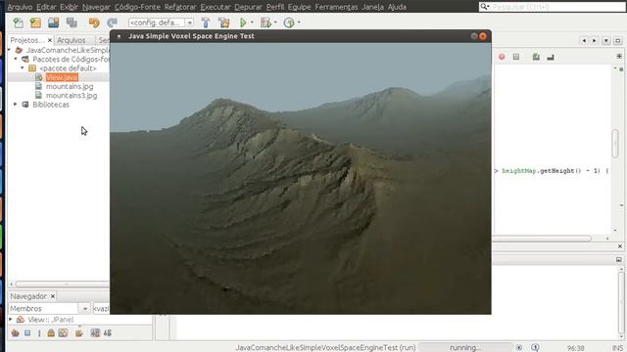Click the green comment icon in editor toolbar
The image size is (627, 352).
(536, 57)
